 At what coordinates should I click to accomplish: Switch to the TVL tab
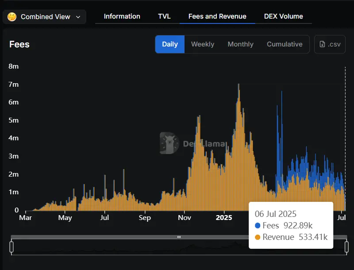(x=164, y=16)
